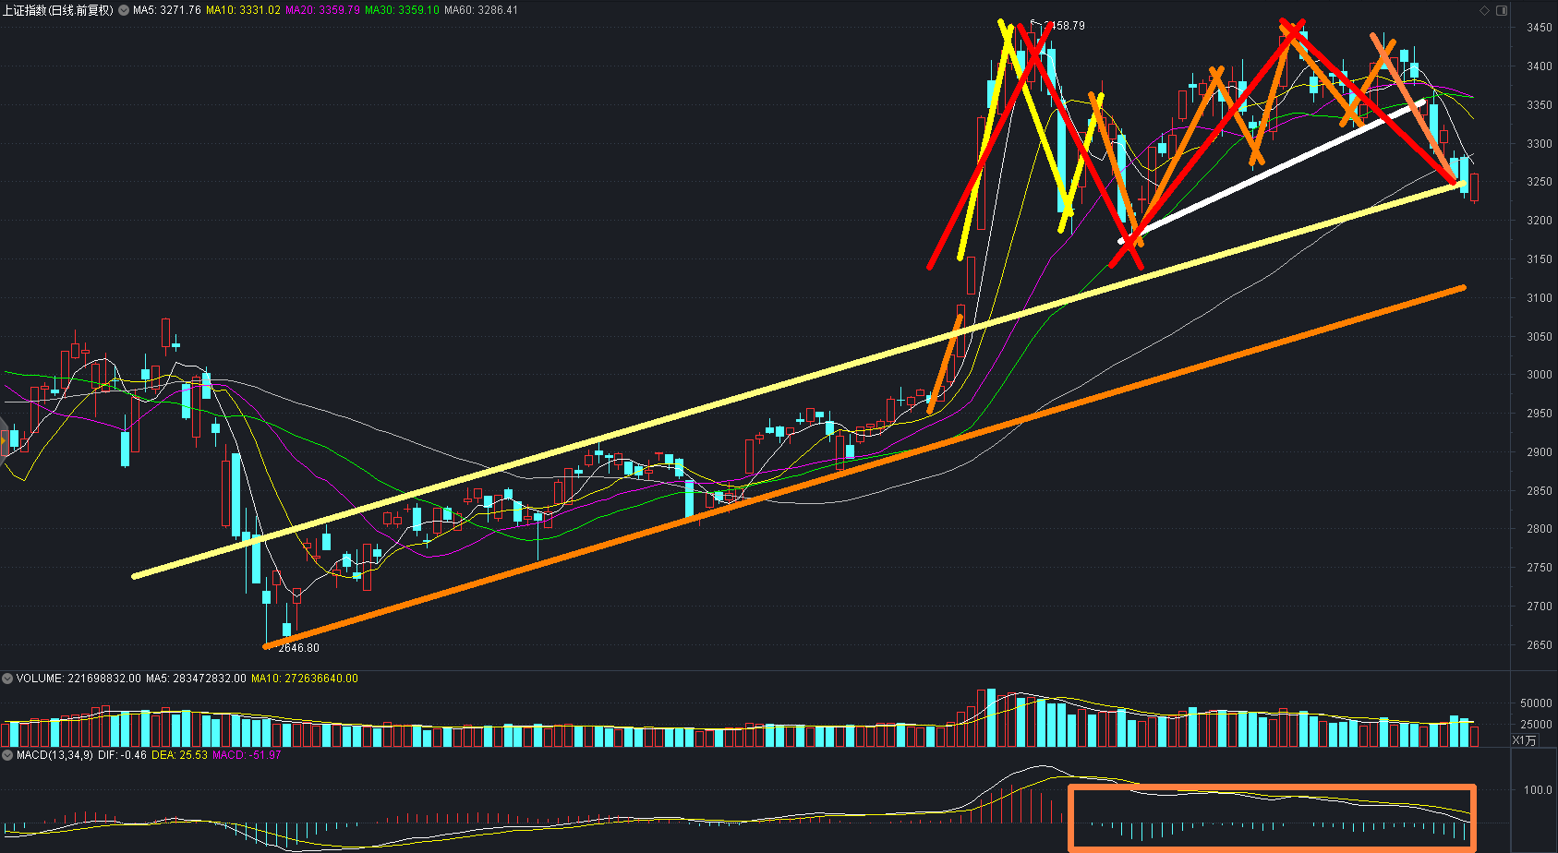The image size is (1558, 853).
Task: Open the MACD indicator dropdown arrow
Action: tap(7, 755)
